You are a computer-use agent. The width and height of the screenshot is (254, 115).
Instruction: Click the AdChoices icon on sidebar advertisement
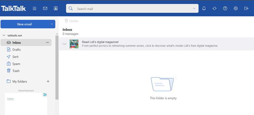(x=45, y=95)
